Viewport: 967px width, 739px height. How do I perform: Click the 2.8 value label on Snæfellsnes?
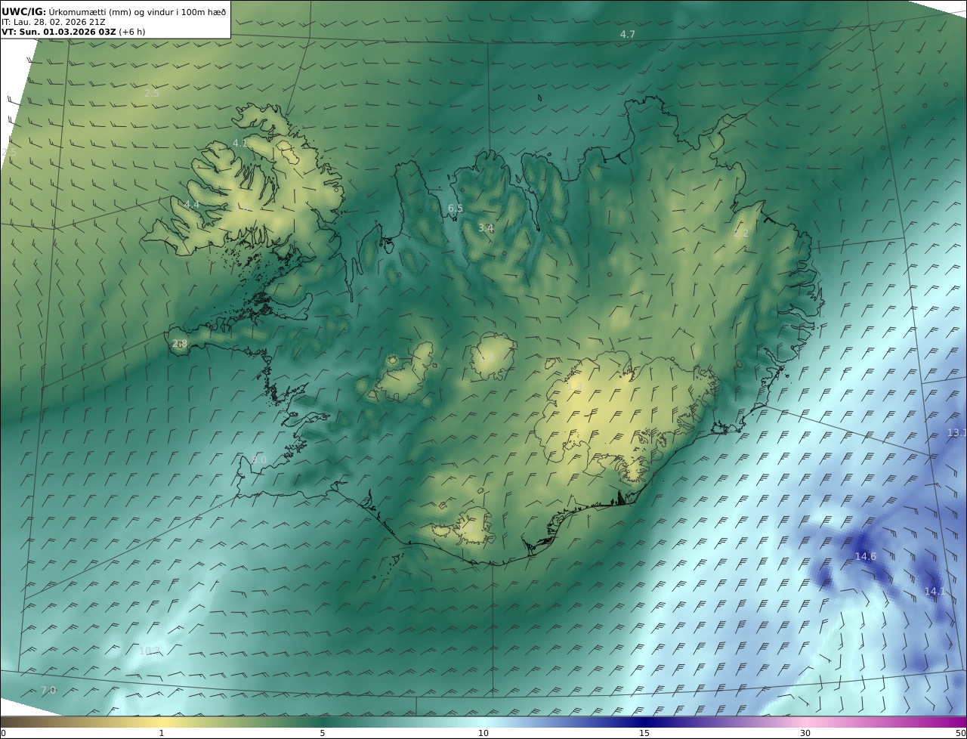coord(180,344)
